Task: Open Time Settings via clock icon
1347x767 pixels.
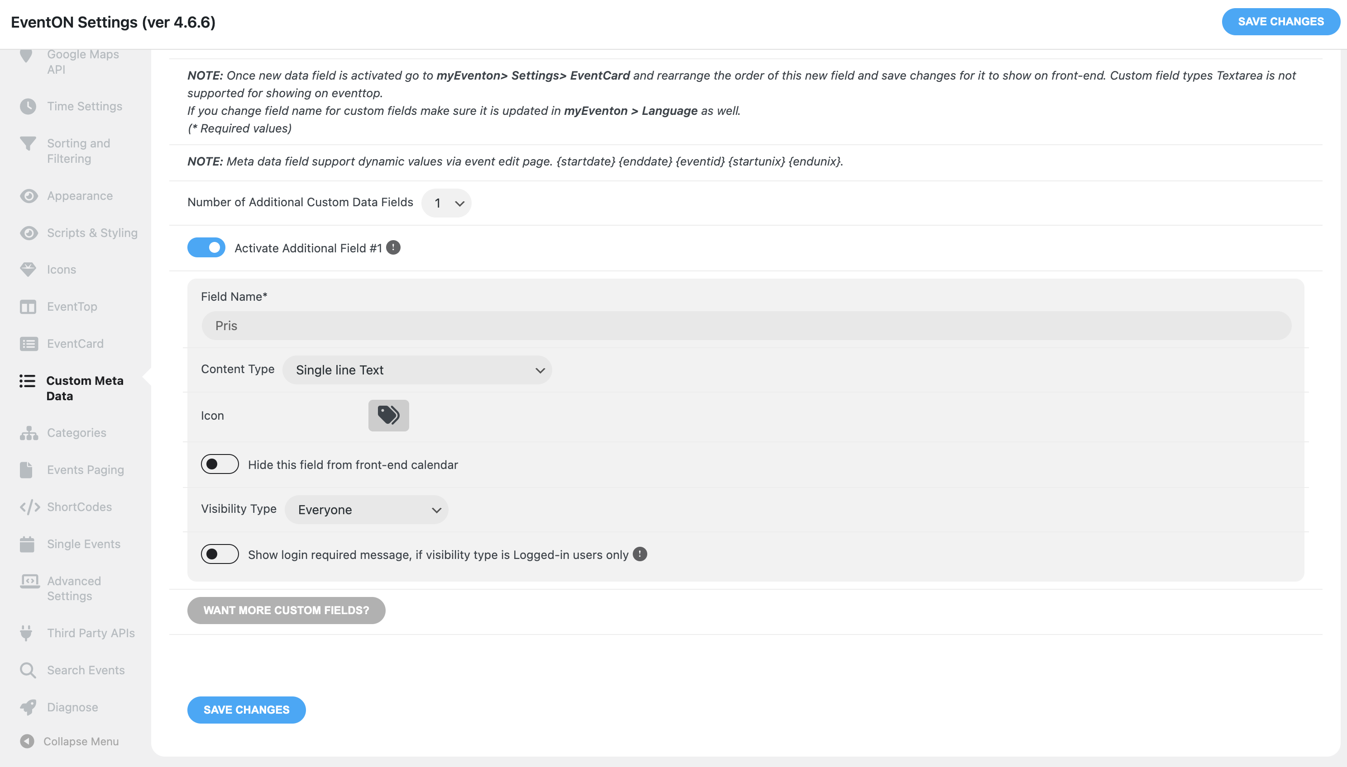Action: point(28,106)
